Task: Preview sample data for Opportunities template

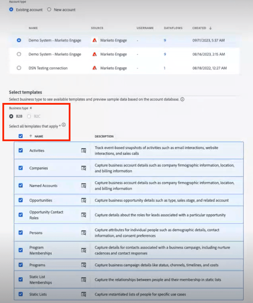Action: tap(84, 200)
